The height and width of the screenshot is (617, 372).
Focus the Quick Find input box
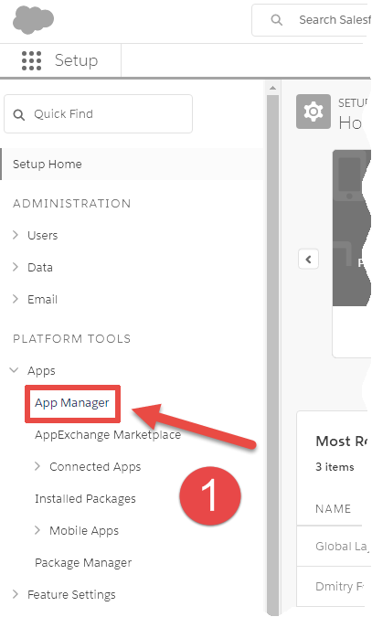[98, 113]
